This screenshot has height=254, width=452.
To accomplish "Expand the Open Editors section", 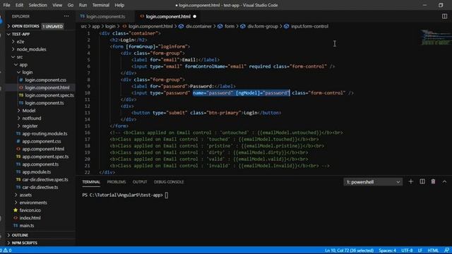I will point(25,26).
